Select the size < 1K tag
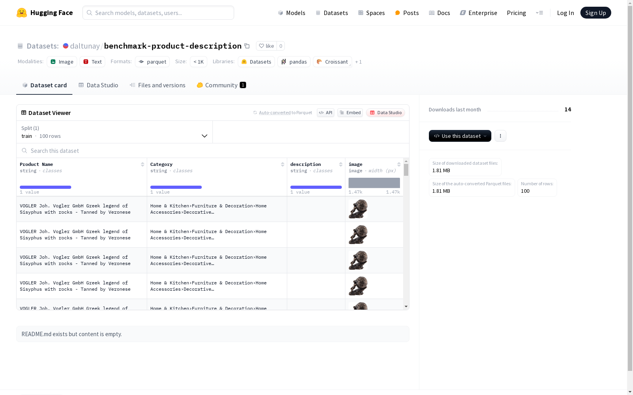The image size is (633, 395). tap(199, 62)
